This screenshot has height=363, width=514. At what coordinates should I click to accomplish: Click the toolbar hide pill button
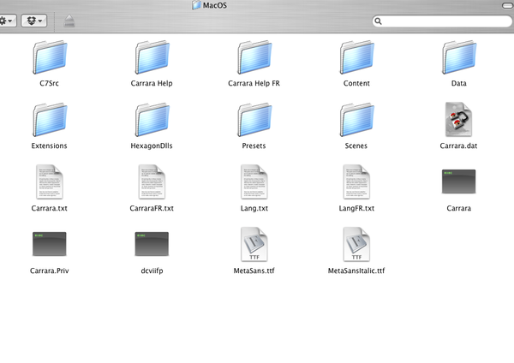point(508,5)
